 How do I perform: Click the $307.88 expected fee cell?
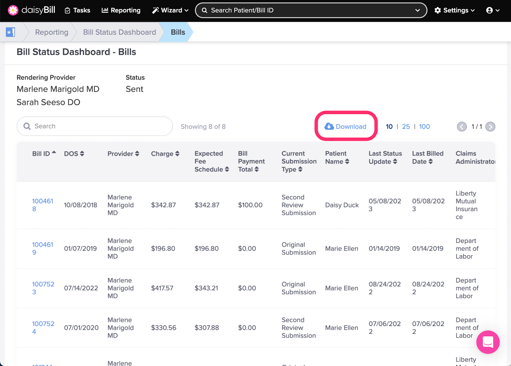207,328
